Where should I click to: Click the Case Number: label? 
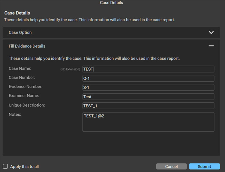[x=22, y=78]
